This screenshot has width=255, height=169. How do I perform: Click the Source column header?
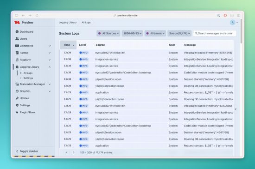[x=100, y=45]
